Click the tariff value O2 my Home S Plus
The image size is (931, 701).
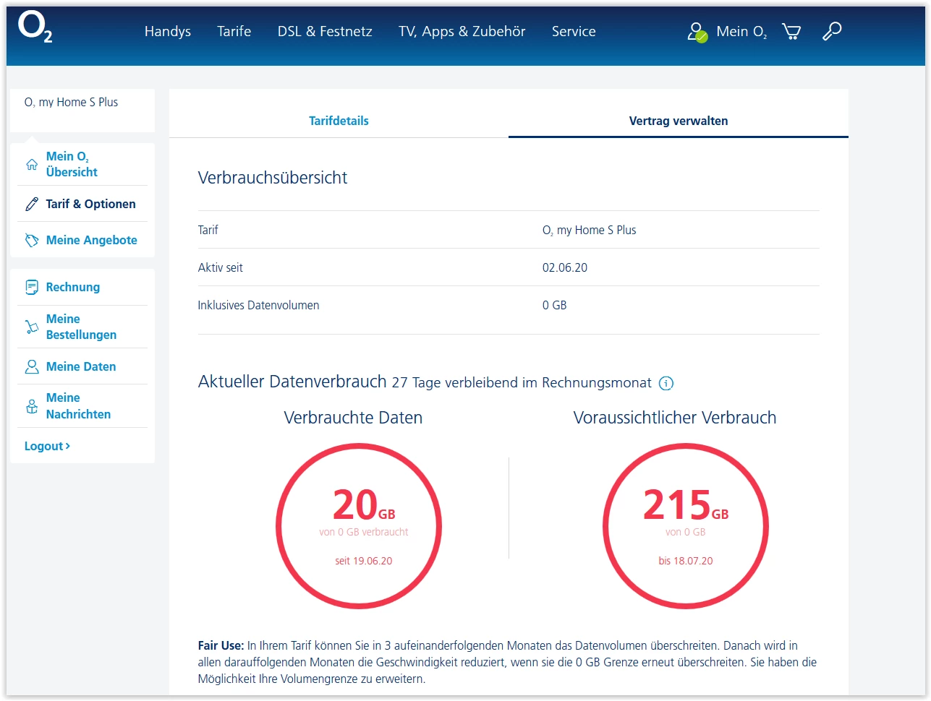click(x=590, y=230)
